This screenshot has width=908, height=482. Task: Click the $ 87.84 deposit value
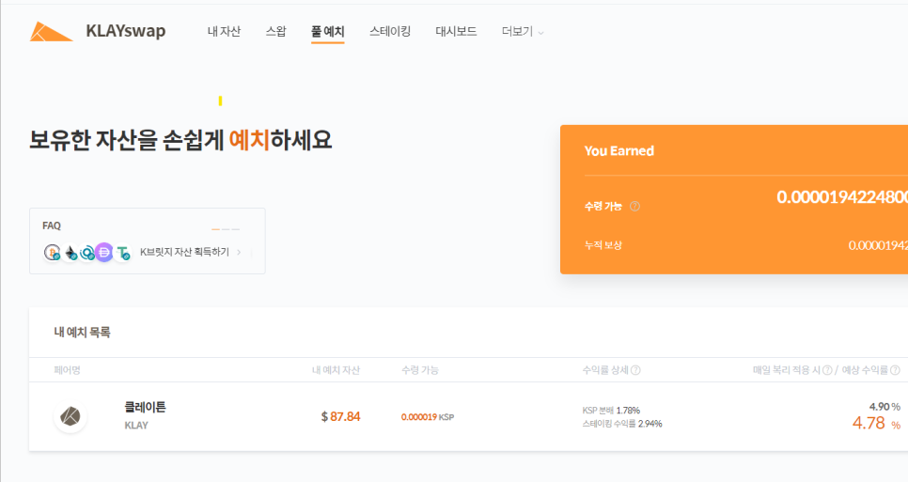point(340,416)
